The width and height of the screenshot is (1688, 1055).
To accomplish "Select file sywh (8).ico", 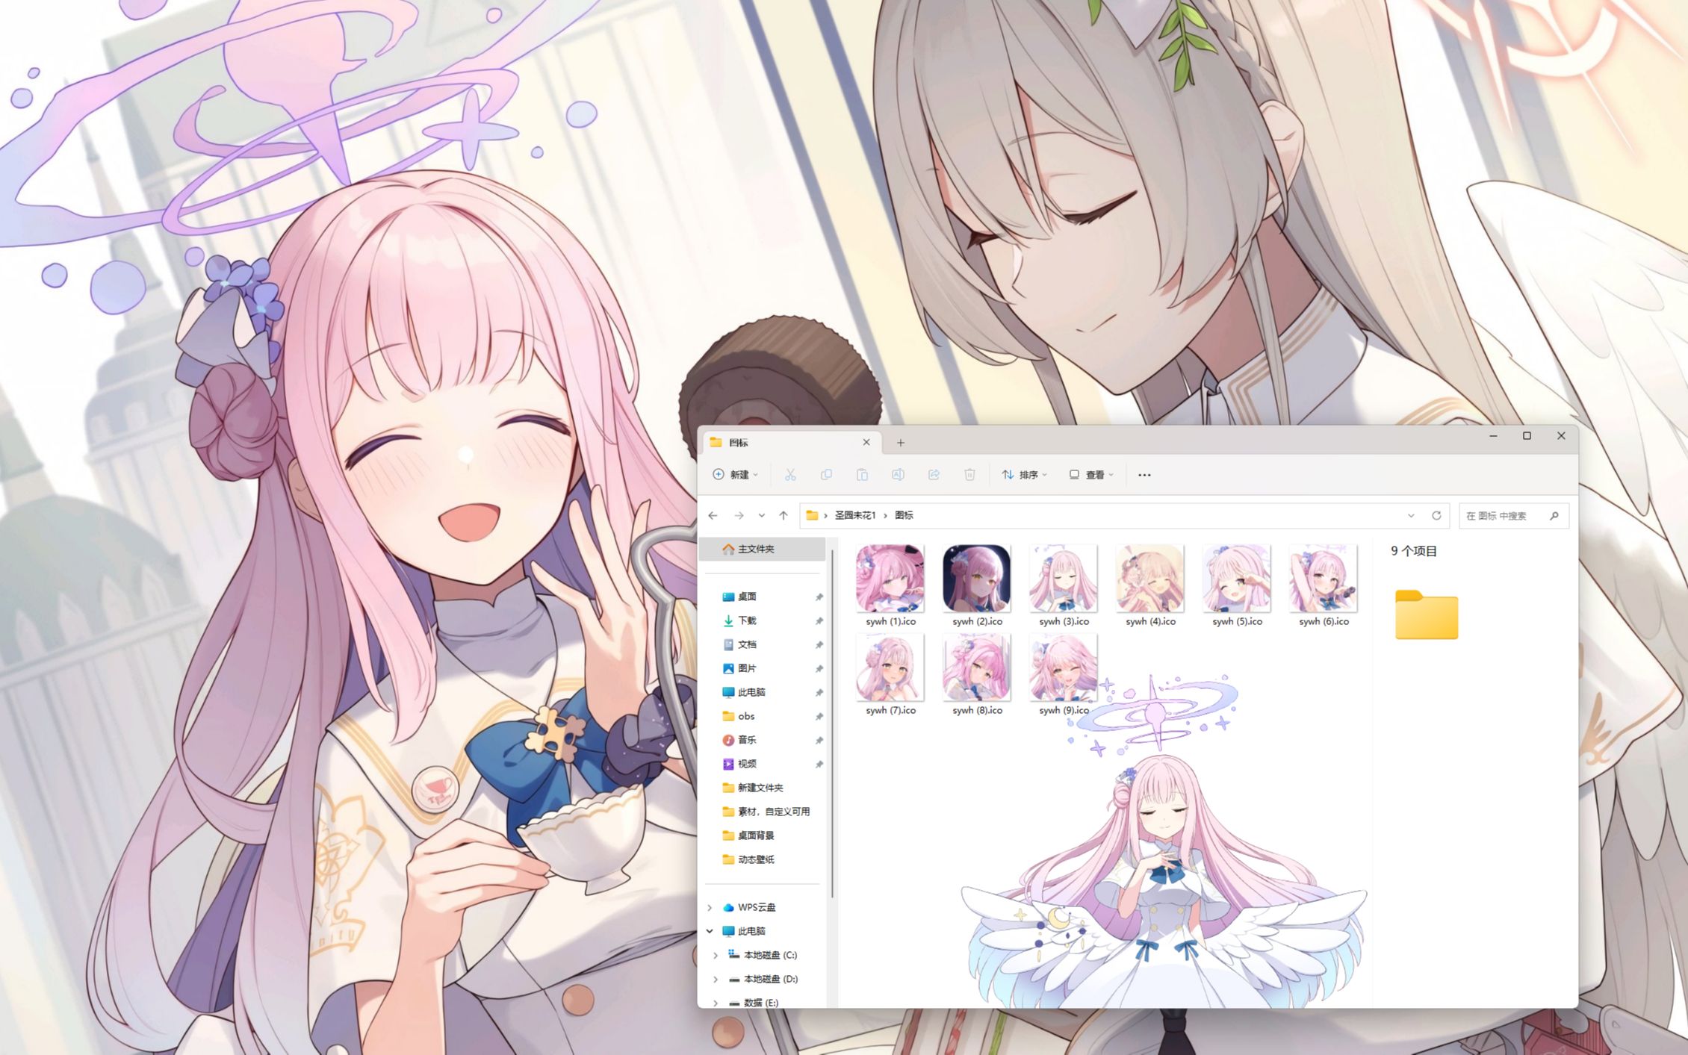I will point(977,674).
